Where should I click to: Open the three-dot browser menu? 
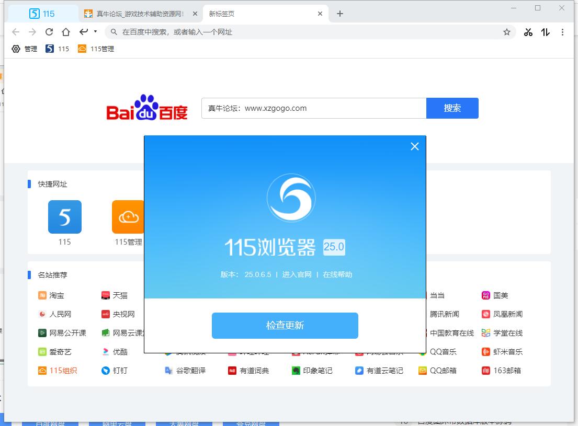pos(562,32)
